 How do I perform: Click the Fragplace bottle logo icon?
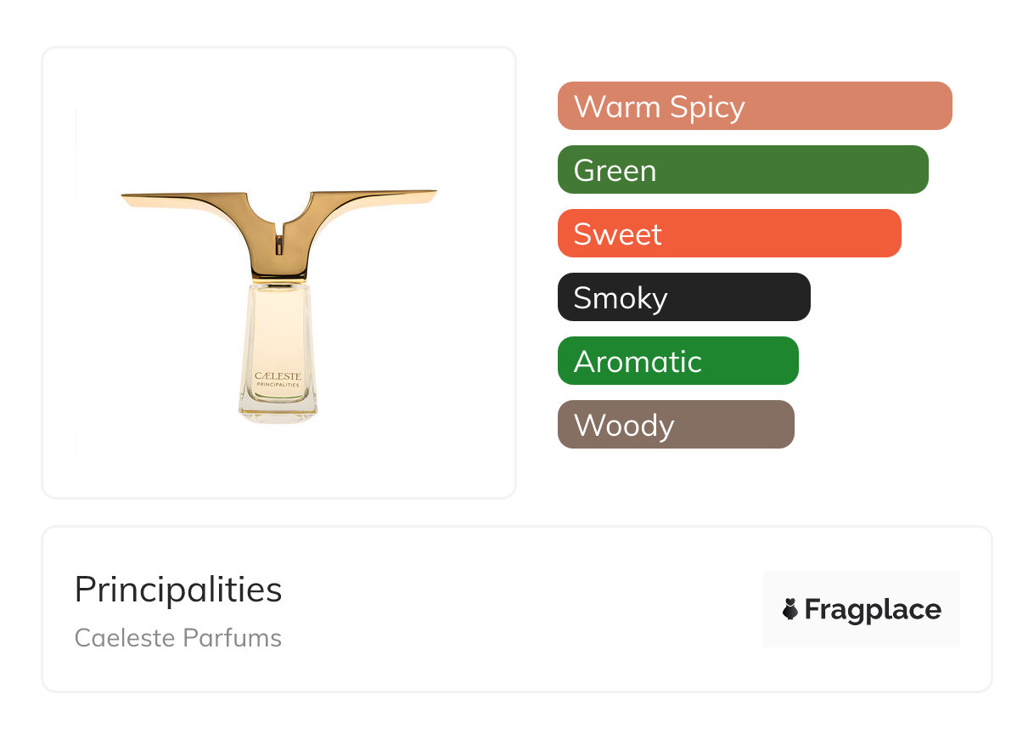(x=790, y=609)
